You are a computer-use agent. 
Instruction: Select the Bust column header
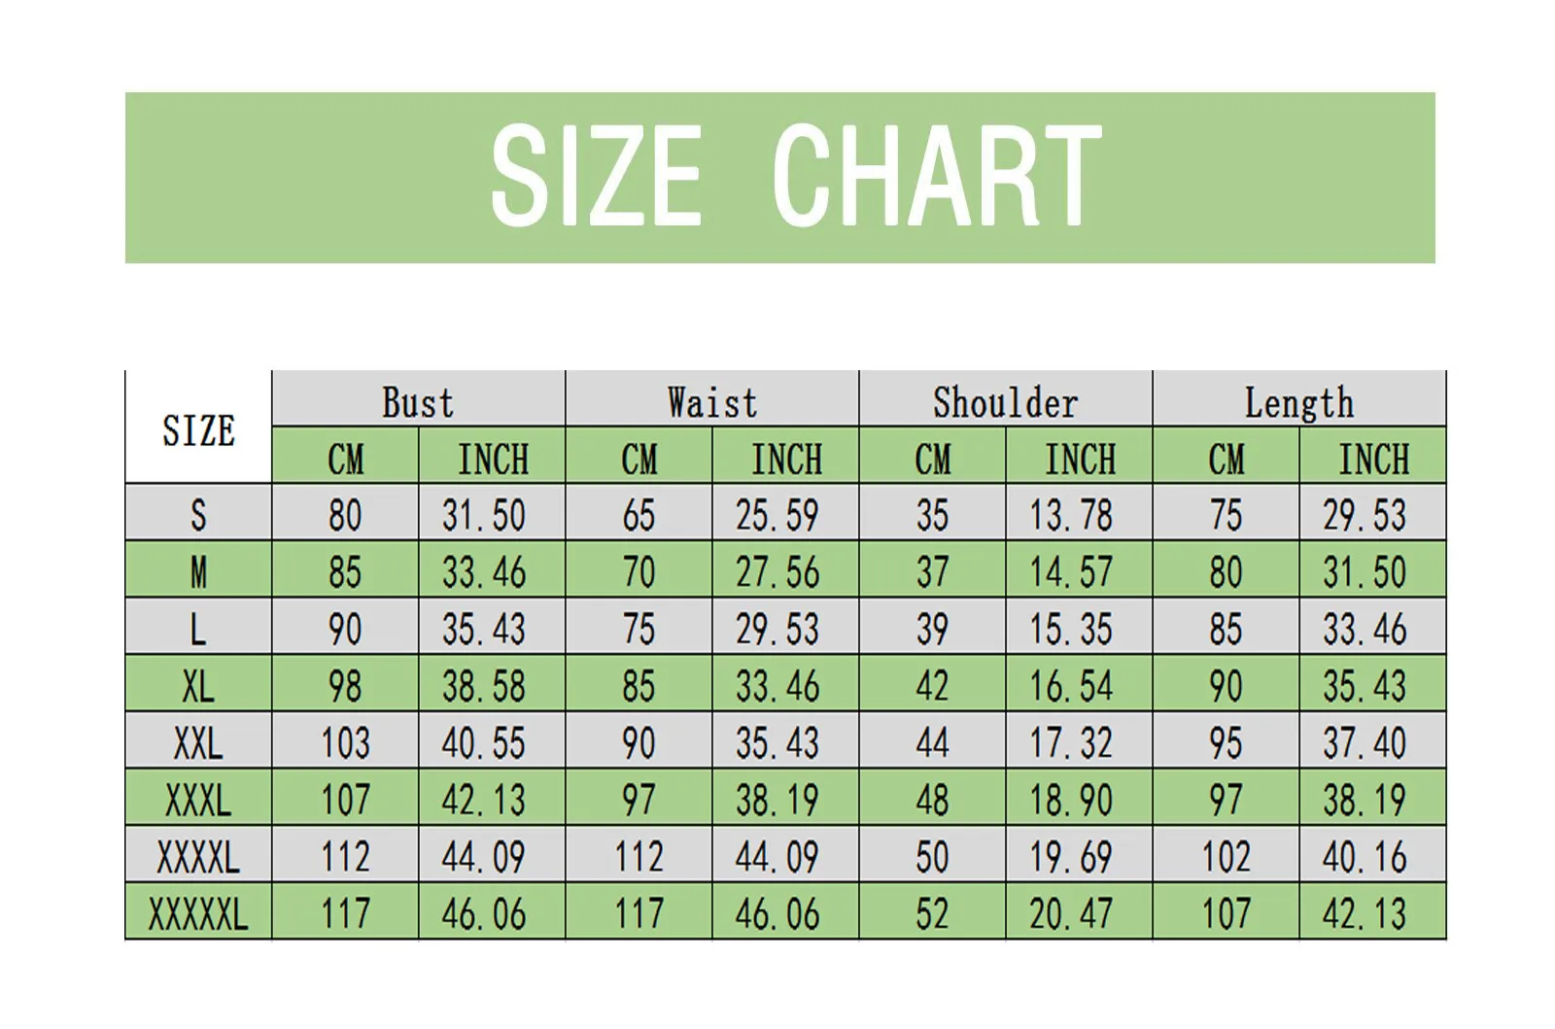tap(418, 401)
